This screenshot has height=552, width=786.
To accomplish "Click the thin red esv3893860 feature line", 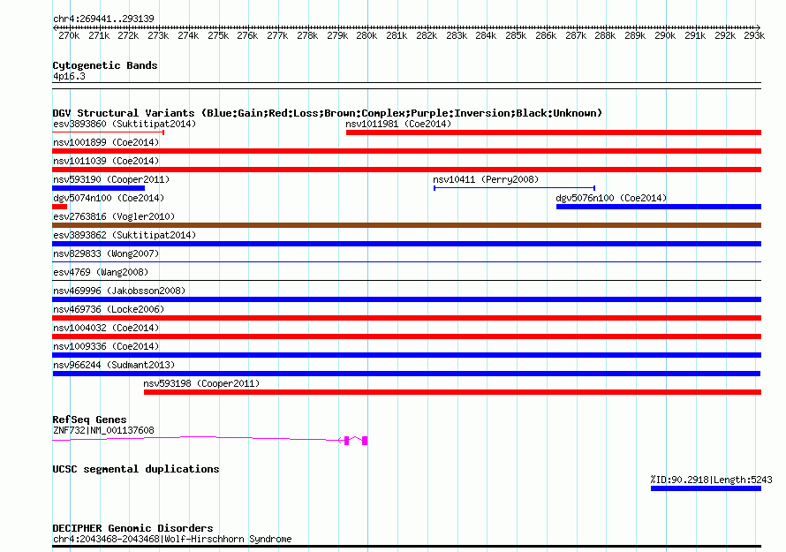I will click(108, 132).
